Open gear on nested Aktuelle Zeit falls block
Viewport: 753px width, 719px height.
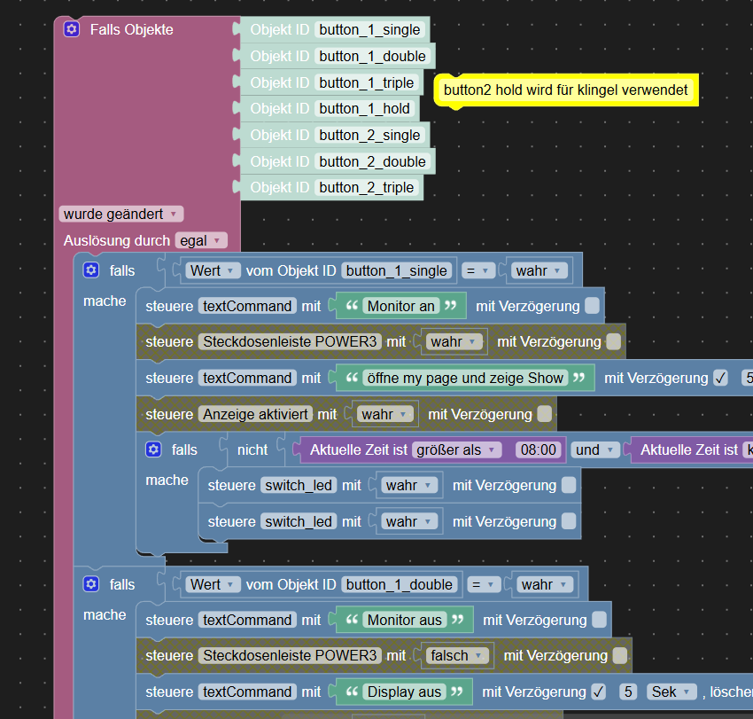[153, 449]
